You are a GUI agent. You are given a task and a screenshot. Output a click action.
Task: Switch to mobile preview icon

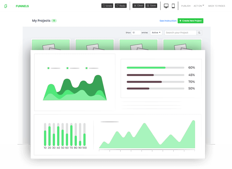pyautogui.click(x=173, y=6)
